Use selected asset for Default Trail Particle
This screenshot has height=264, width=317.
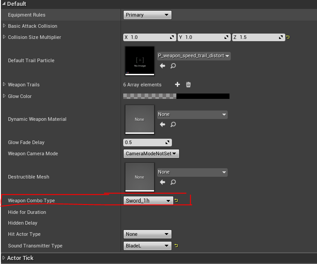(x=163, y=66)
